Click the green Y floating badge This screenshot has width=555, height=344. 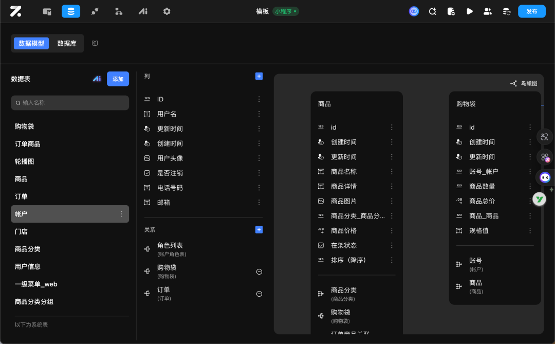click(540, 199)
